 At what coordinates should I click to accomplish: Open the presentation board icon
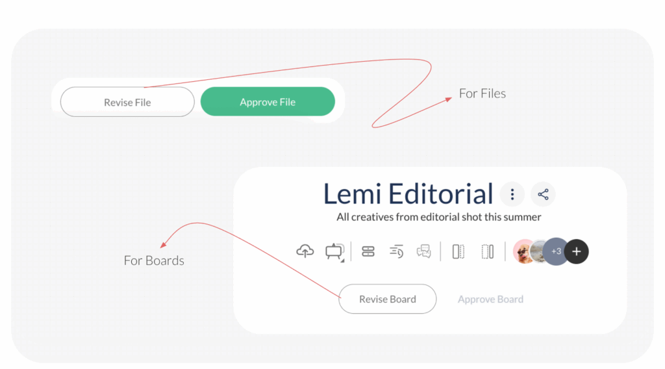334,251
